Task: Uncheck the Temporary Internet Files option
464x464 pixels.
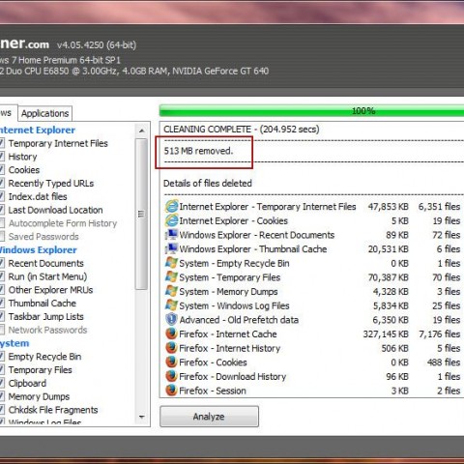Action: pos(2,143)
